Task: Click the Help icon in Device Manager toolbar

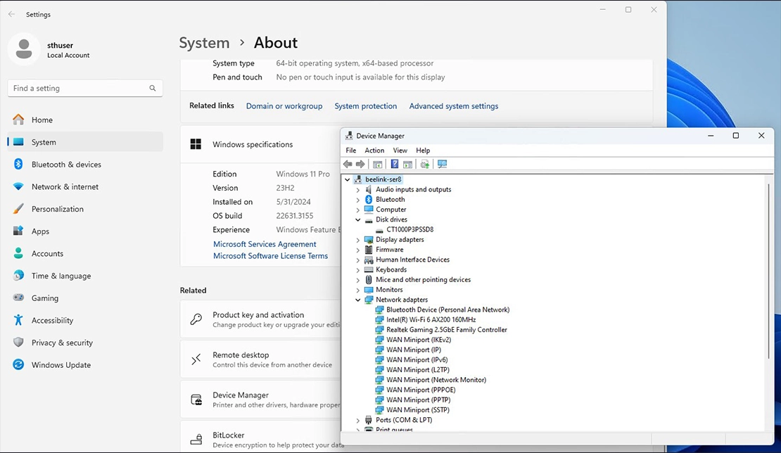Action: [x=395, y=164]
